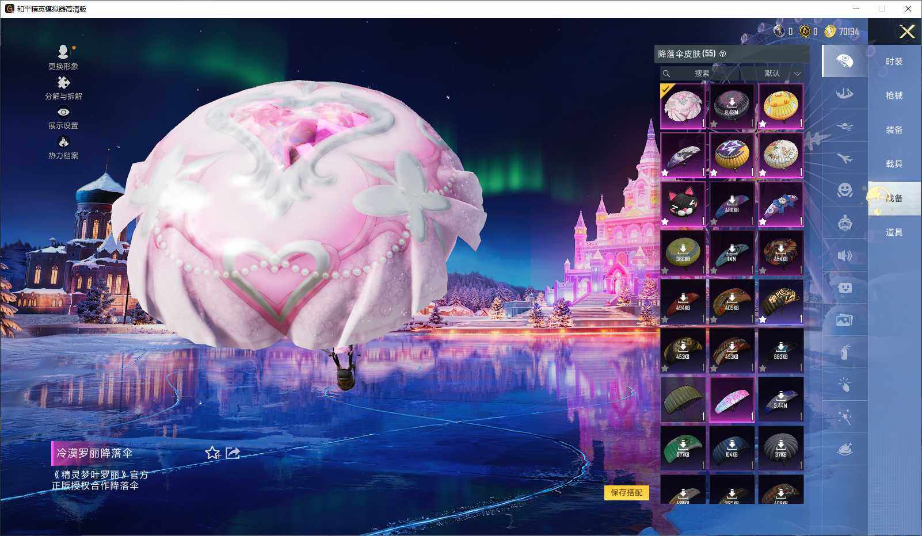Select the smiley emote category icon
922x536 pixels.
[844, 190]
